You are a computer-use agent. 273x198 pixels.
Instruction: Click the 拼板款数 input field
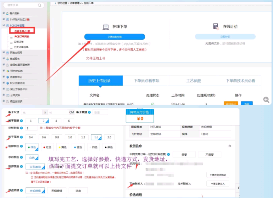(x=31, y=128)
